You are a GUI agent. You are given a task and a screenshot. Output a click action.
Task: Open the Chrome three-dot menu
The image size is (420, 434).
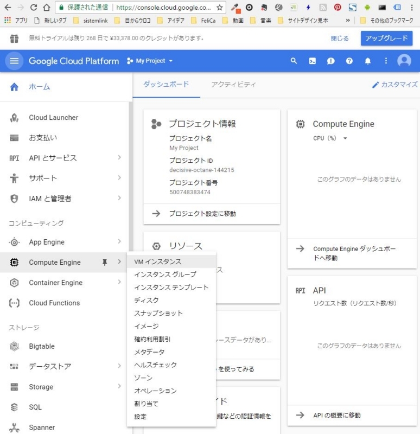coord(412,8)
